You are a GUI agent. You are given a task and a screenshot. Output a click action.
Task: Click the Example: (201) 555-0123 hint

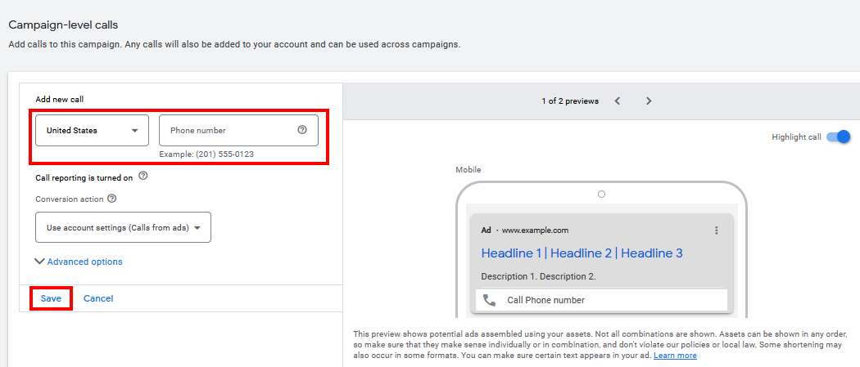(206, 154)
